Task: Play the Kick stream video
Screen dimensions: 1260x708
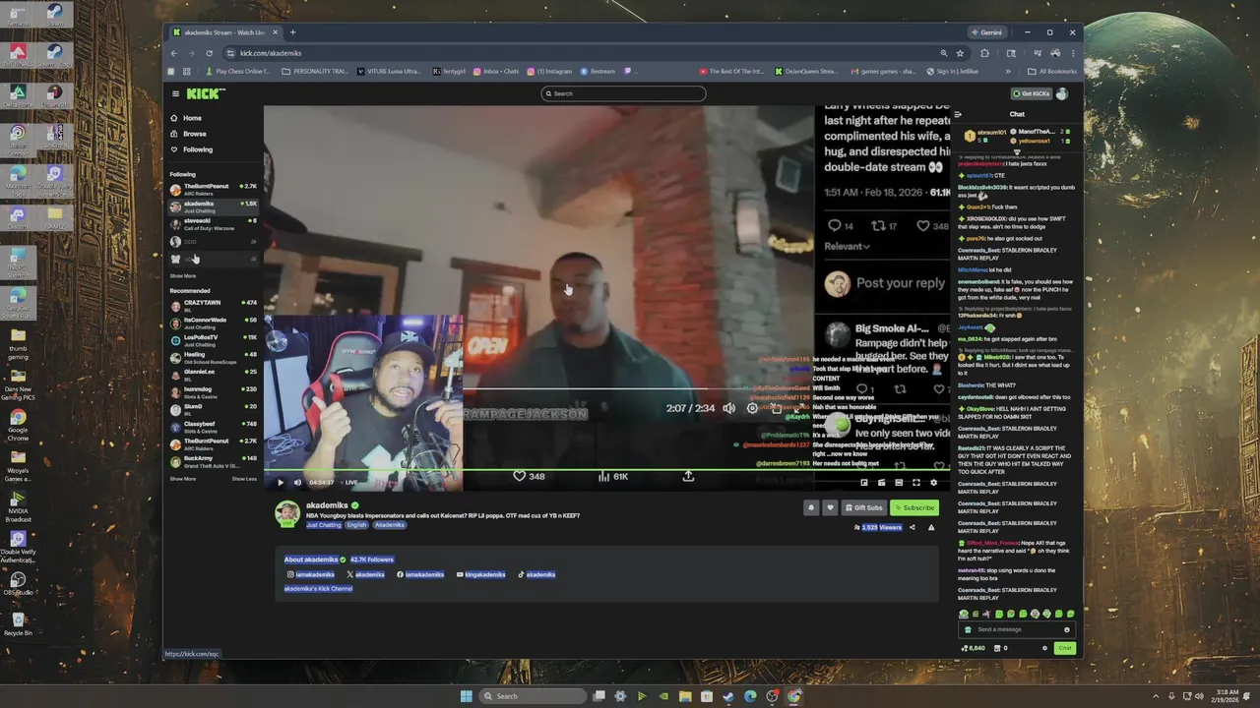Action: click(x=281, y=482)
